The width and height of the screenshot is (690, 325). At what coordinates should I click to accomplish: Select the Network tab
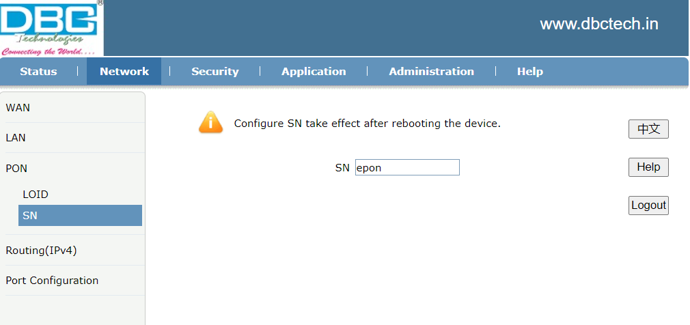124,72
